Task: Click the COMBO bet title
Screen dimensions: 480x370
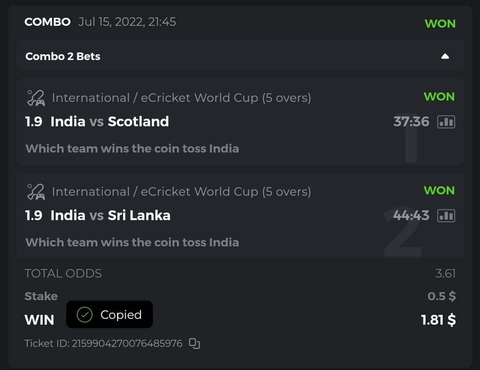Action: (x=48, y=22)
